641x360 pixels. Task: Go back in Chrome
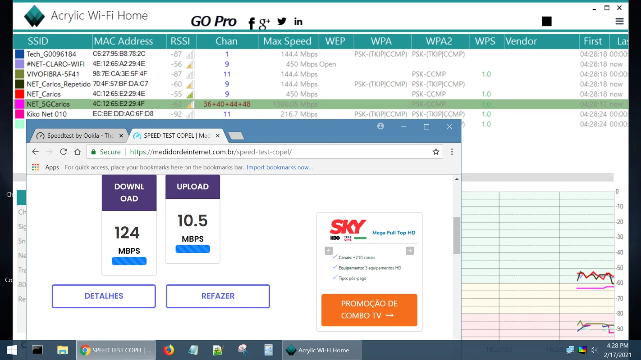coord(36,152)
